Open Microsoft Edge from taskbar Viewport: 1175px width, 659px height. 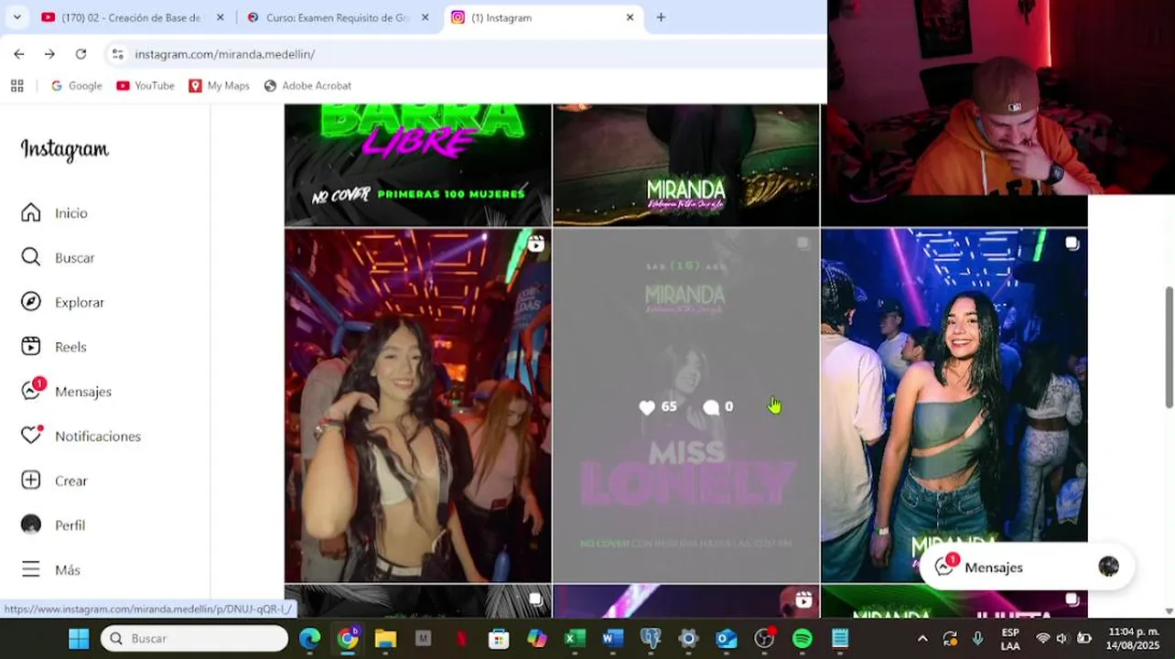click(309, 638)
